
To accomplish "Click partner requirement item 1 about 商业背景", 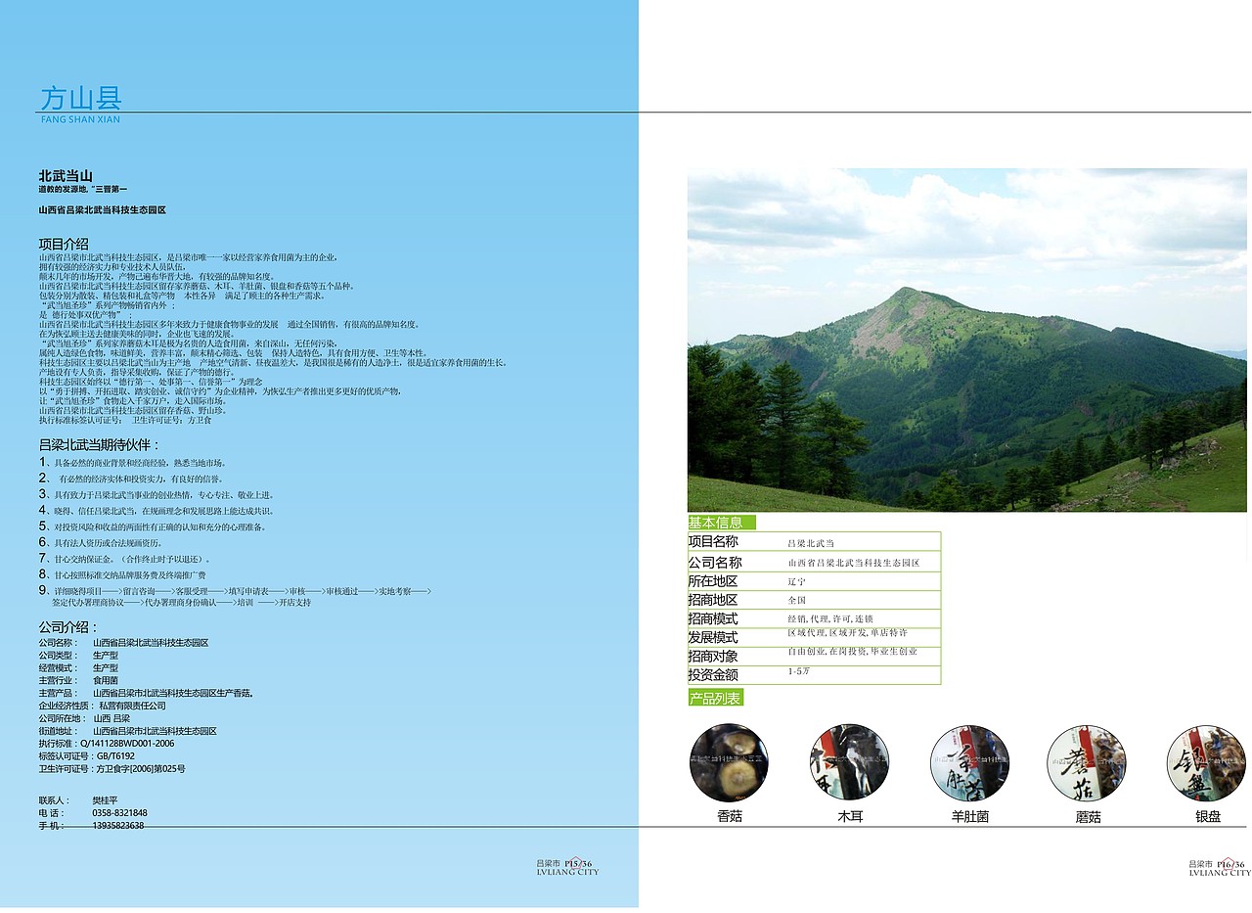I will pos(133,462).
